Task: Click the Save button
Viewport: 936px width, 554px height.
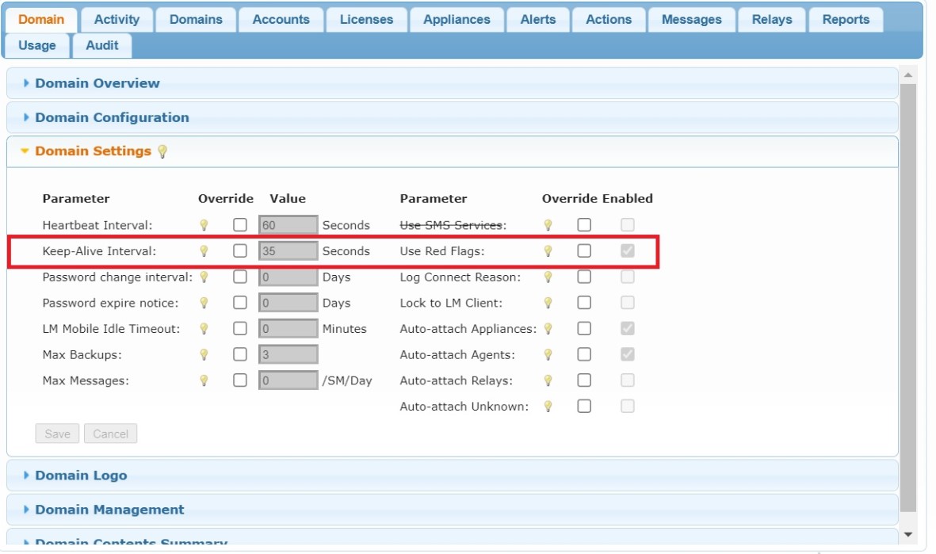Action: point(57,434)
